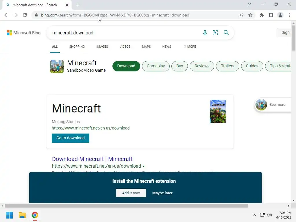
Task: Select the Trailers pill
Action: point(227,66)
